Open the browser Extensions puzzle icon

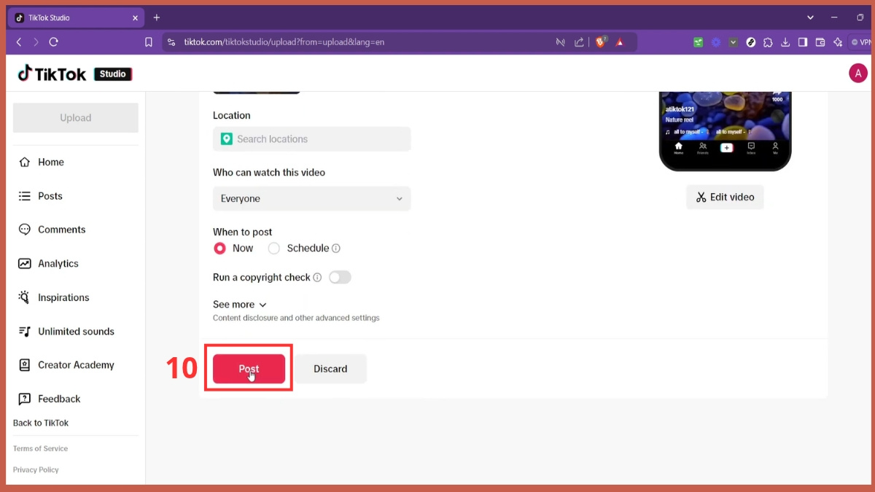click(x=768, y=42)
